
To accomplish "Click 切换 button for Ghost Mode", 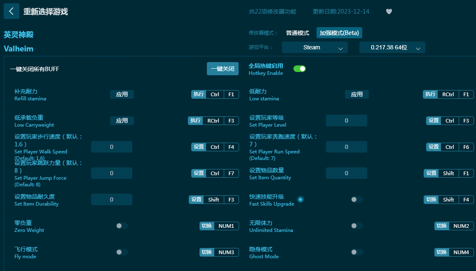I will point(442,252).
